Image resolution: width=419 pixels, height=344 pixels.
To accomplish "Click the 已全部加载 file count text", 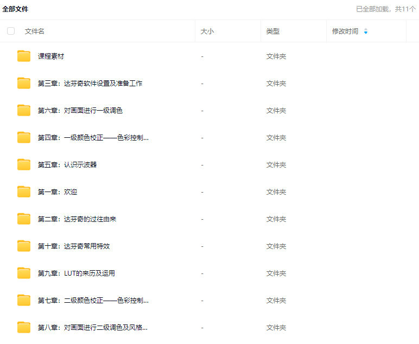I will click(x=385, y=9).
